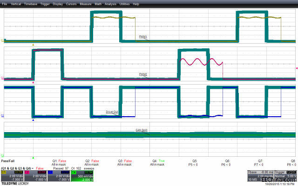Image resolution: width=298 pixels, height=186 pixels.
Task: Click the pink trigger level arrow on the right edge
Action: [x=297, y=68]
